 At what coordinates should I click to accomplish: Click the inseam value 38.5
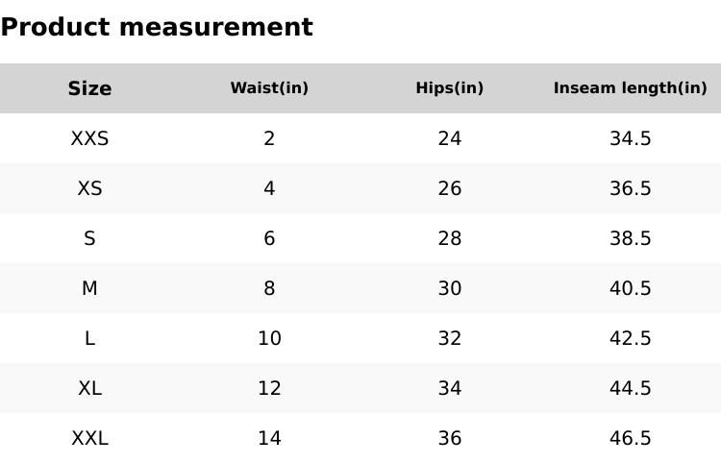630,238
